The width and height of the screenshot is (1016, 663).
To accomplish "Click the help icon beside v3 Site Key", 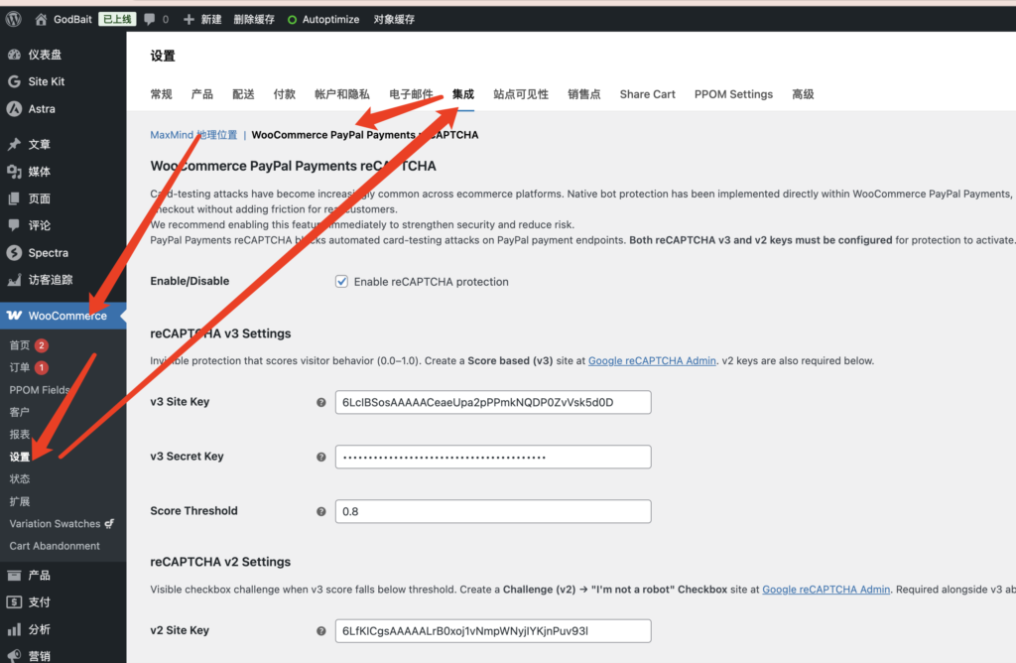I will [x=320, y=403].
